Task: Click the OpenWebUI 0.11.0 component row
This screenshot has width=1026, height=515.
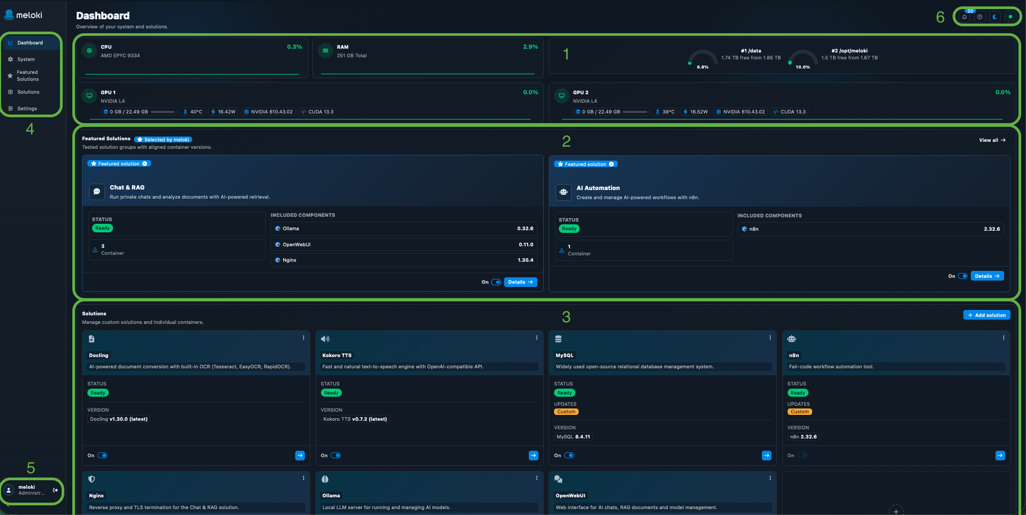Action: pos(404,245)
